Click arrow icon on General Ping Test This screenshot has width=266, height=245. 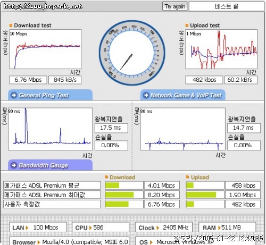[x=14, y=95]
